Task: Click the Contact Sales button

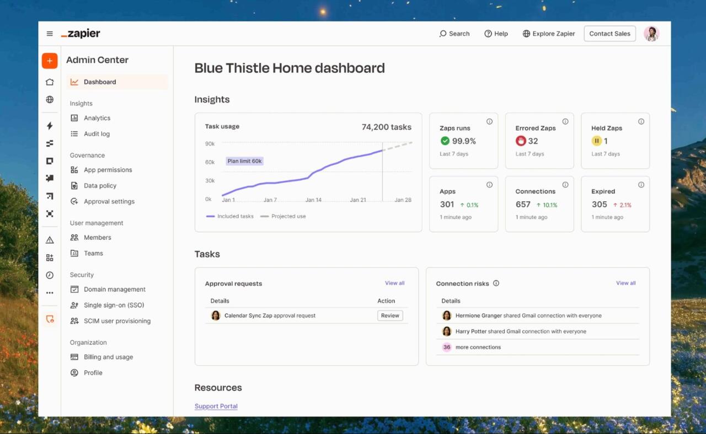Action: click(x=609, y=34)
